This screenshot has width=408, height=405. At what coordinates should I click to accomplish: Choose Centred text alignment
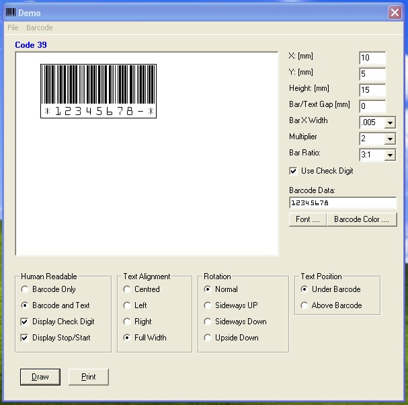[128, 289]
